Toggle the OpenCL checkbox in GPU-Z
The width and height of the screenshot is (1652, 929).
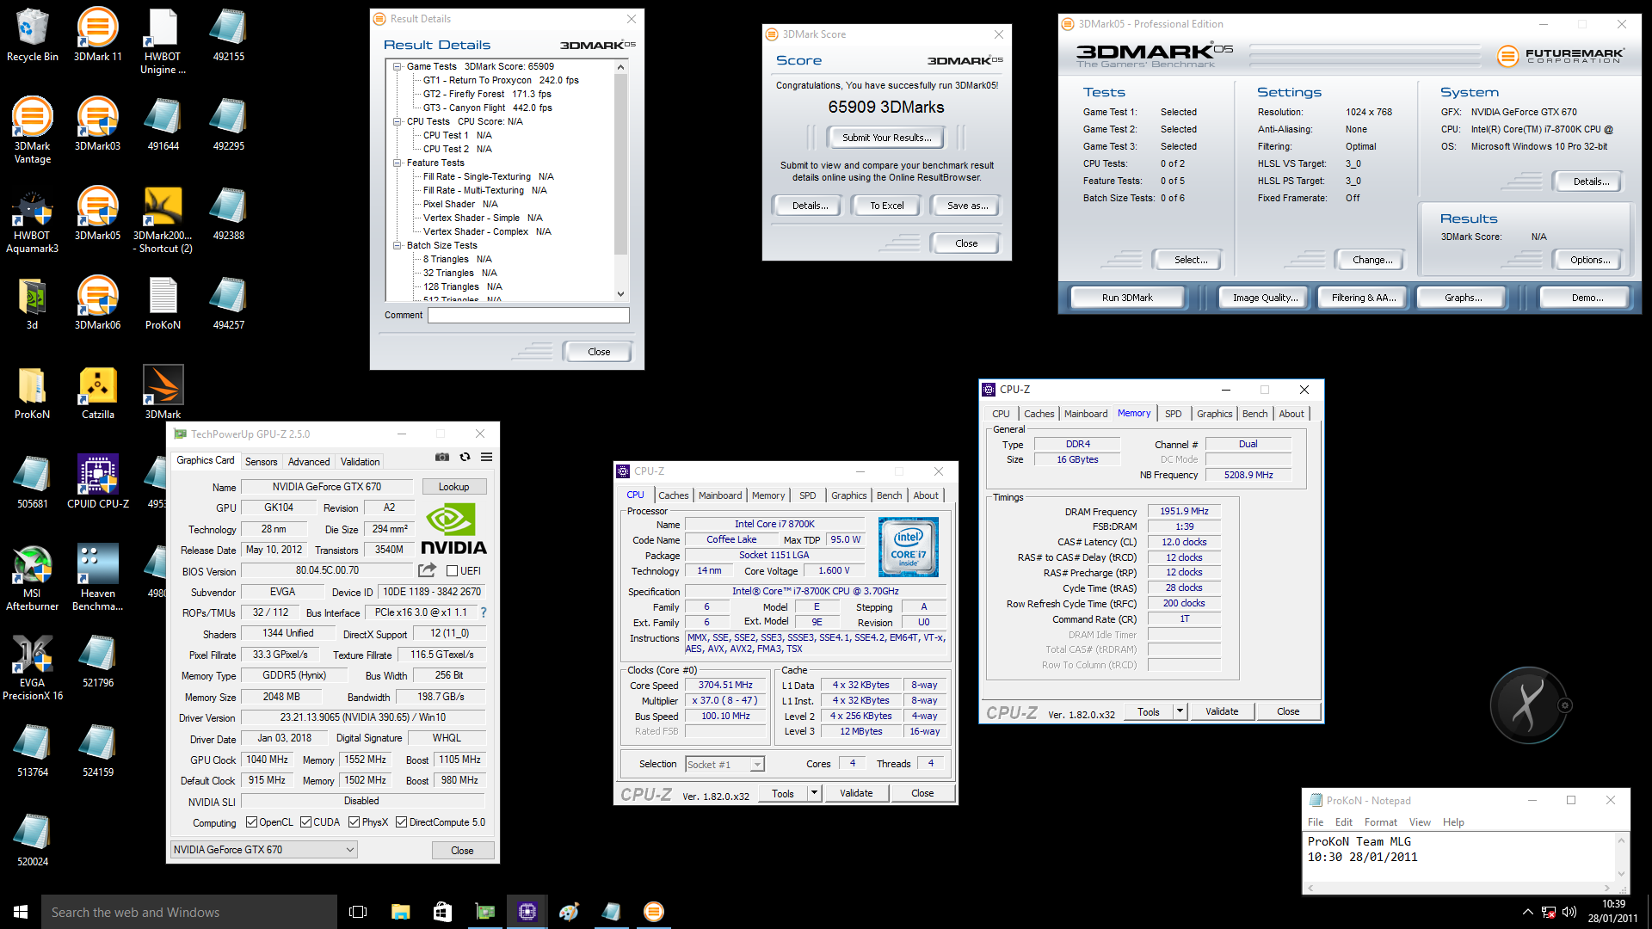point(251,822)
